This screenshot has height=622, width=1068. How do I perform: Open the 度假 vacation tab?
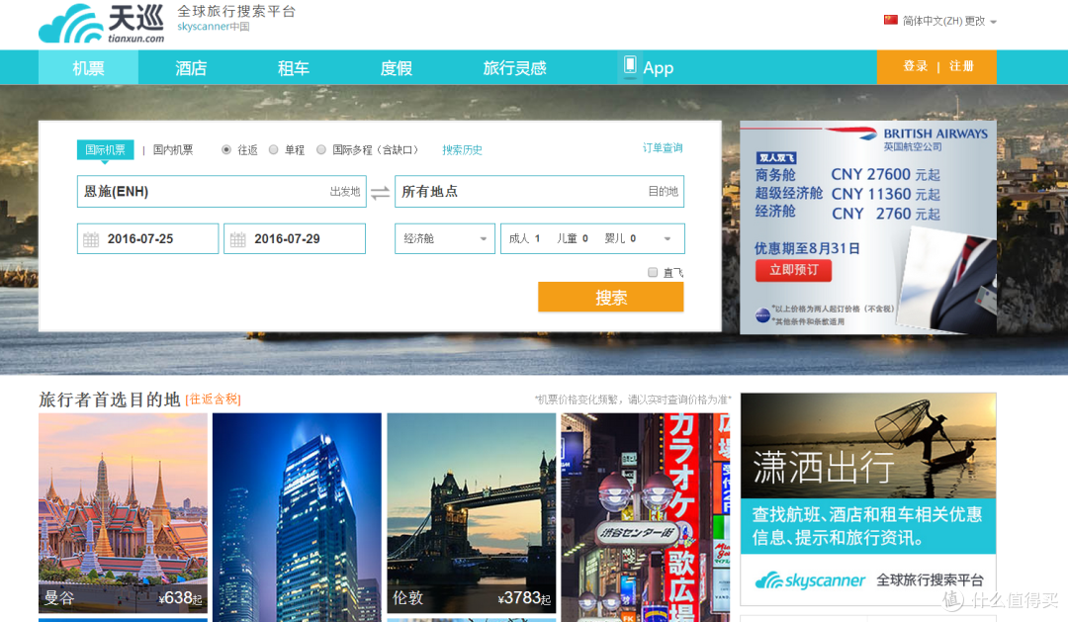tap(397, 67)
